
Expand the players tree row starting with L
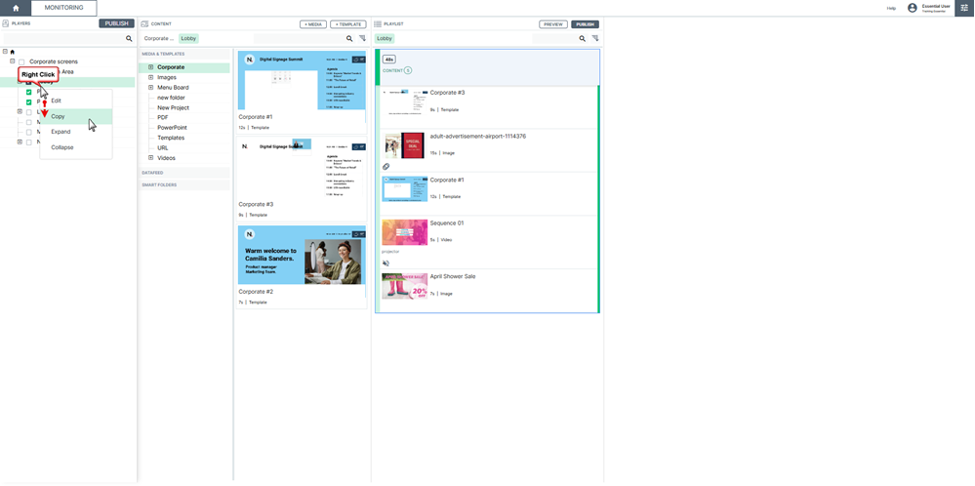point(20,112)
